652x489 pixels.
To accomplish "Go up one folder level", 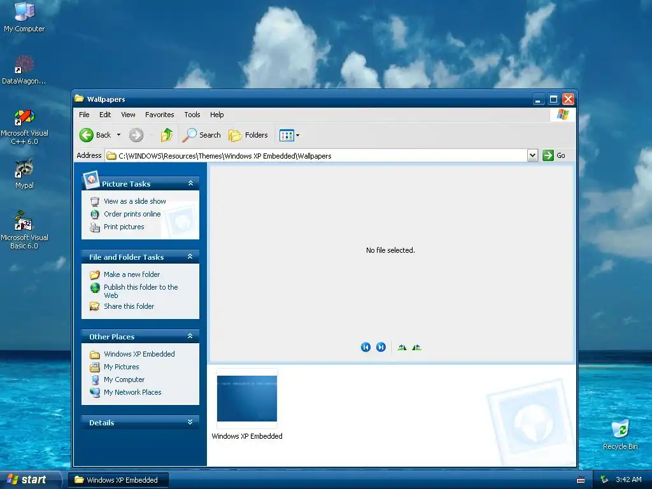I will [167, 135].
